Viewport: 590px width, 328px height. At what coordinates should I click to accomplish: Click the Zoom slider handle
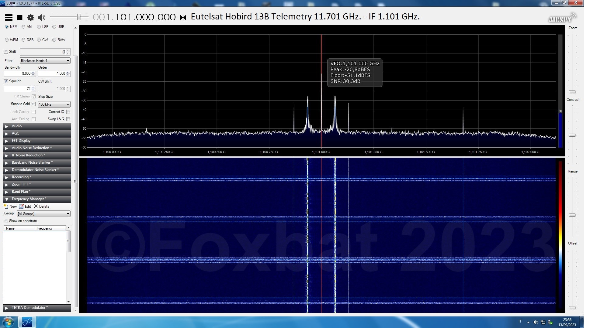point(572,92)
